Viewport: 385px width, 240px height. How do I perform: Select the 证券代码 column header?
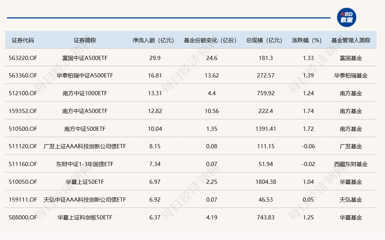tap(23, 40)
